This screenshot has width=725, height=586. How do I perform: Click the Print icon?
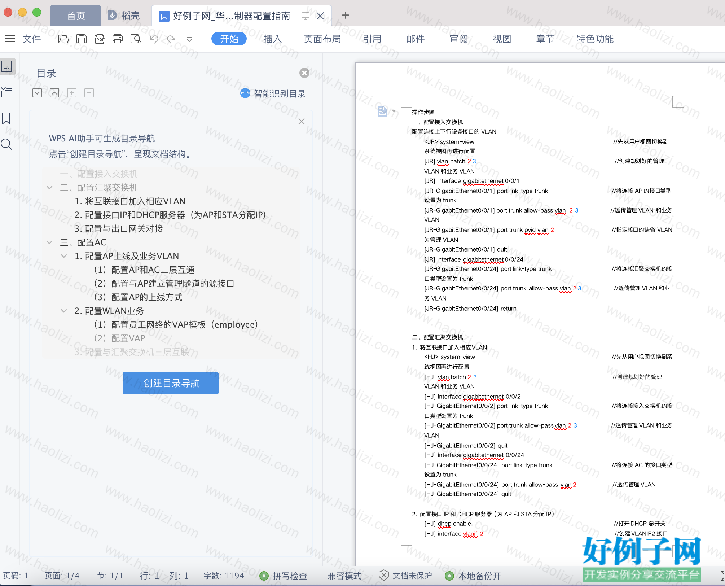[x=118, y=39]
